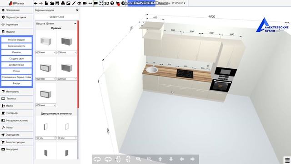This screenshot has height=164, width=291.
Task: Open Фасадные системы section
Action: 16,120
